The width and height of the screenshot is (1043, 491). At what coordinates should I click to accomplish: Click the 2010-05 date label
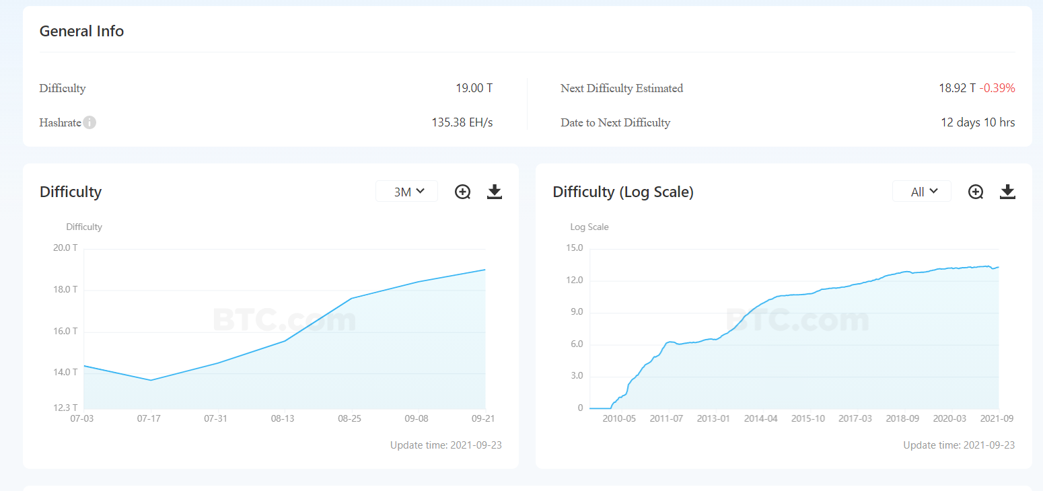(619, 418)
